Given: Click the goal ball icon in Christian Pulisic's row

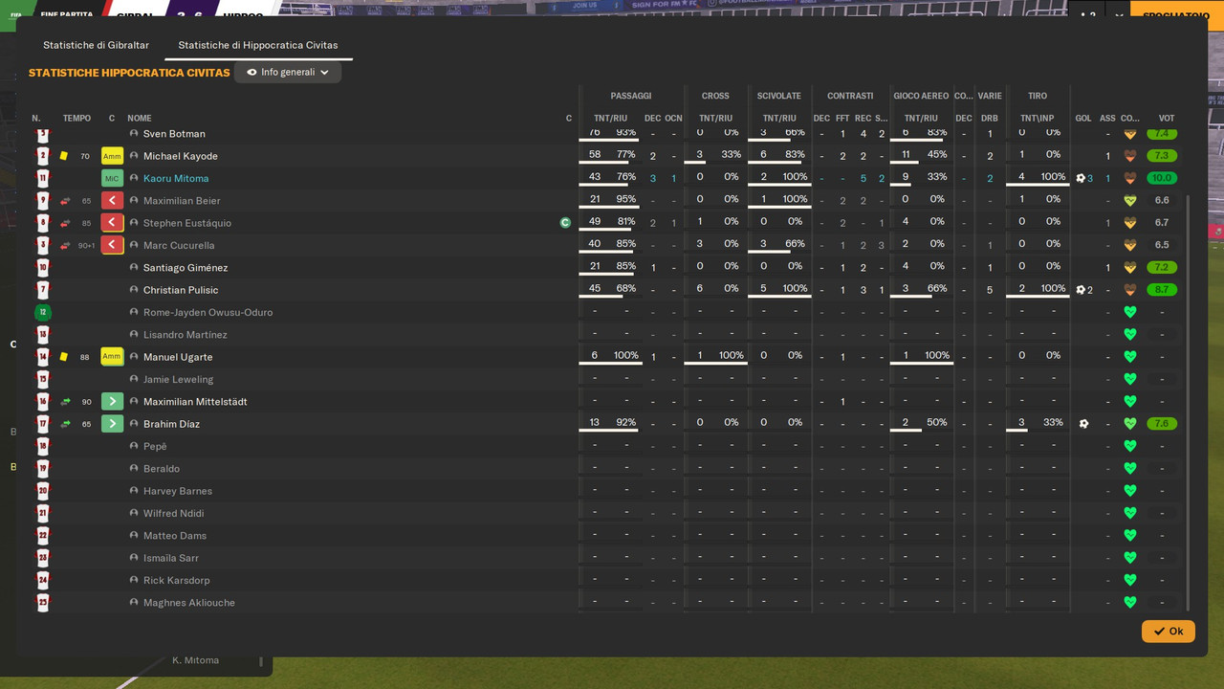Looking at the screenshot, I should coord(1081,290).
